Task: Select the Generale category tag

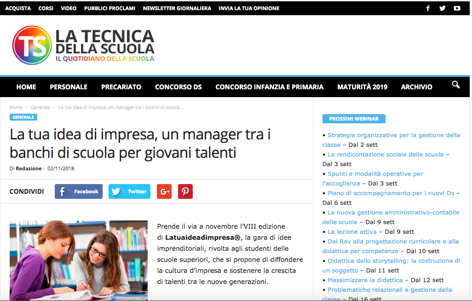Action: pos(23,117)
